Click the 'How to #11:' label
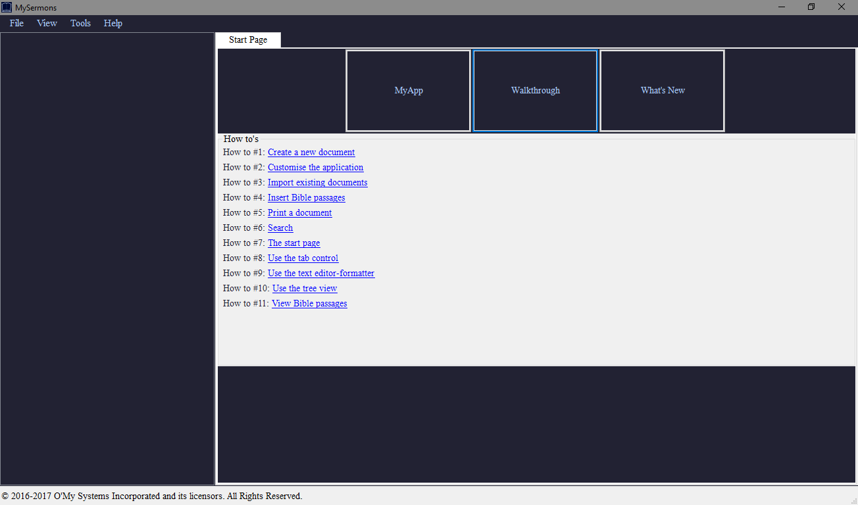This screenshot has height=505, width=858. (246, 304)
